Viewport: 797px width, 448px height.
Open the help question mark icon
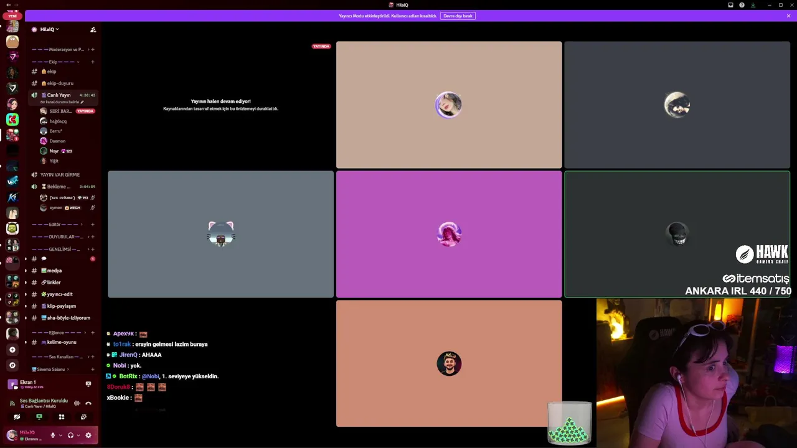click(742, 5)
